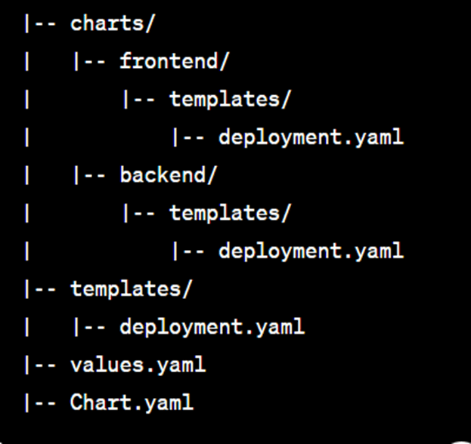Click branch marker before frontend's templates/
This screenshot has width=471, height=444.
point(139,100)
